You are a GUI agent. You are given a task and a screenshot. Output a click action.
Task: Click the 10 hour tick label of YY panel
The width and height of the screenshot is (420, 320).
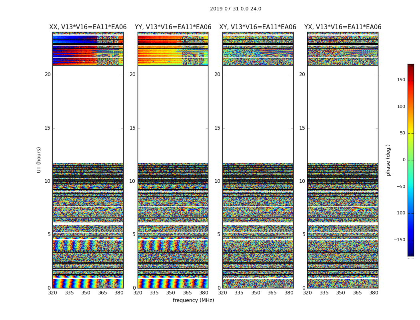(x=132, y=181)
